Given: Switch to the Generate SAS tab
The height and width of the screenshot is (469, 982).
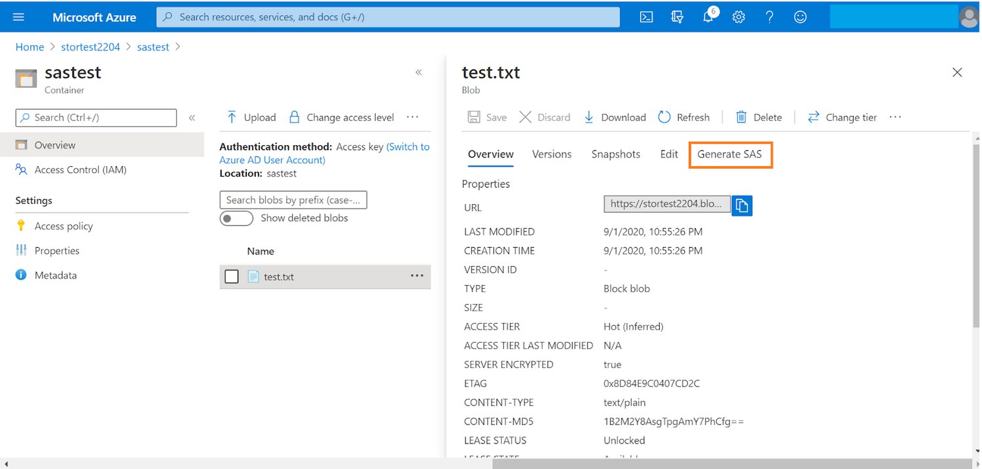Looking at the screenshot, I should pyautogui.click(x=730, y=154).
